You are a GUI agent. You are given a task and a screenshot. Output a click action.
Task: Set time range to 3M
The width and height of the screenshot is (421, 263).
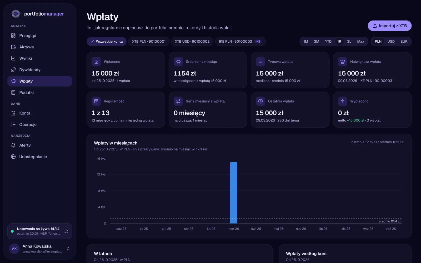click(x=317, y=42)
